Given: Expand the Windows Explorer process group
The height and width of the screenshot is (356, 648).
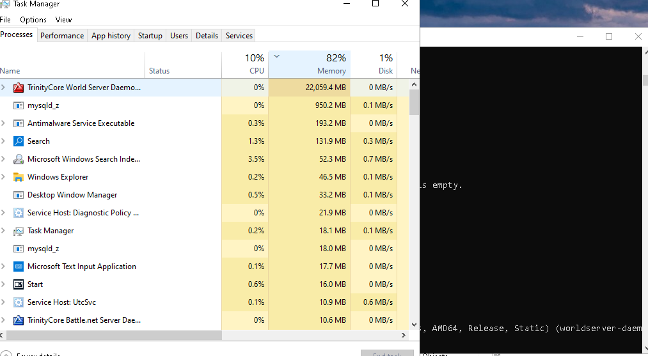Looking at the screenshot, I should pos(3,177).
